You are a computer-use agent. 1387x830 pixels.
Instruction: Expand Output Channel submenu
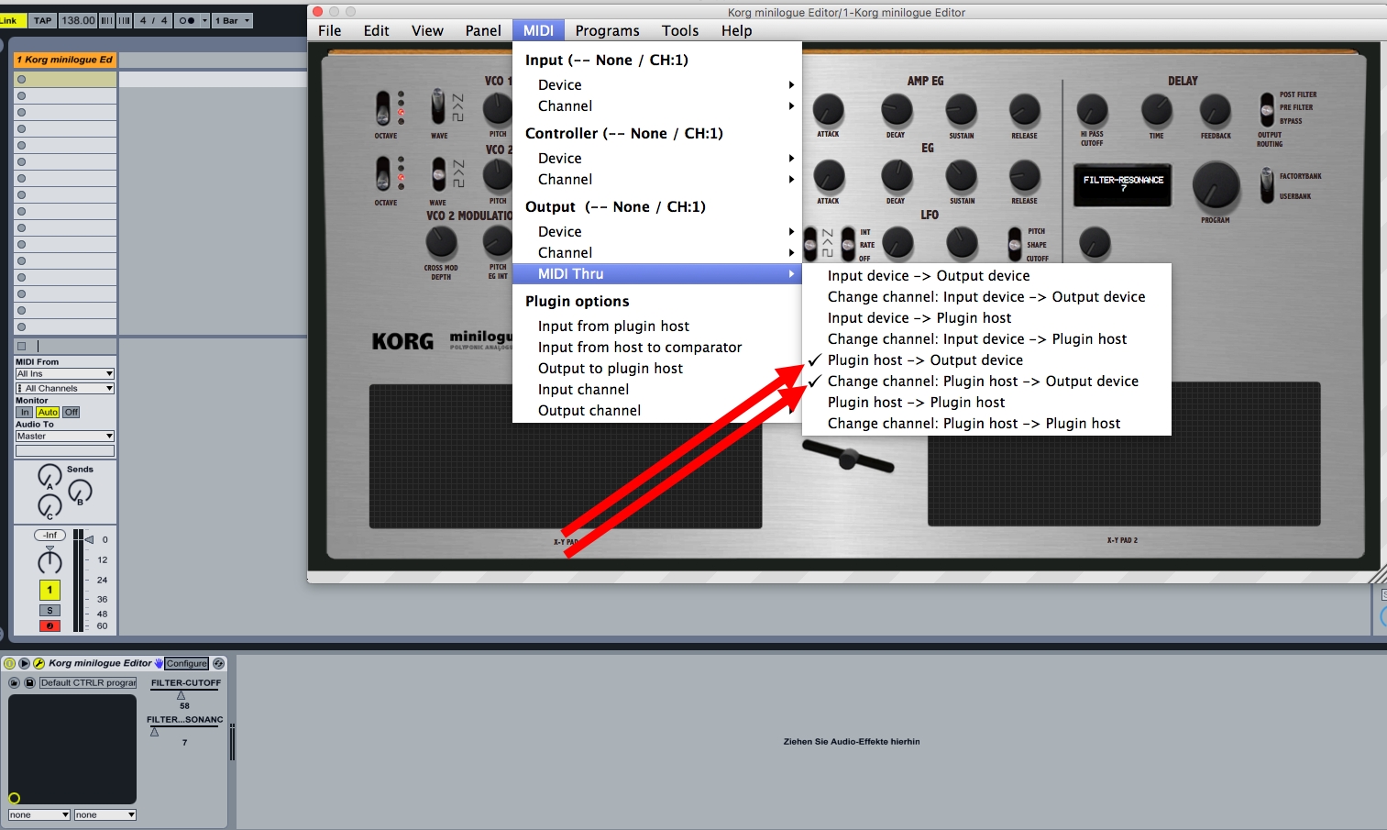(657, 252)
